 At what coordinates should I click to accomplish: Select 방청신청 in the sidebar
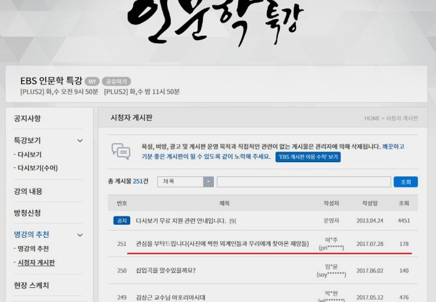(x=28, y=213)
